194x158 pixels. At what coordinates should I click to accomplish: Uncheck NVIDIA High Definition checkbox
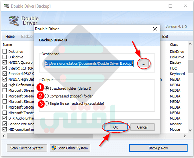[x=5, y=79]
